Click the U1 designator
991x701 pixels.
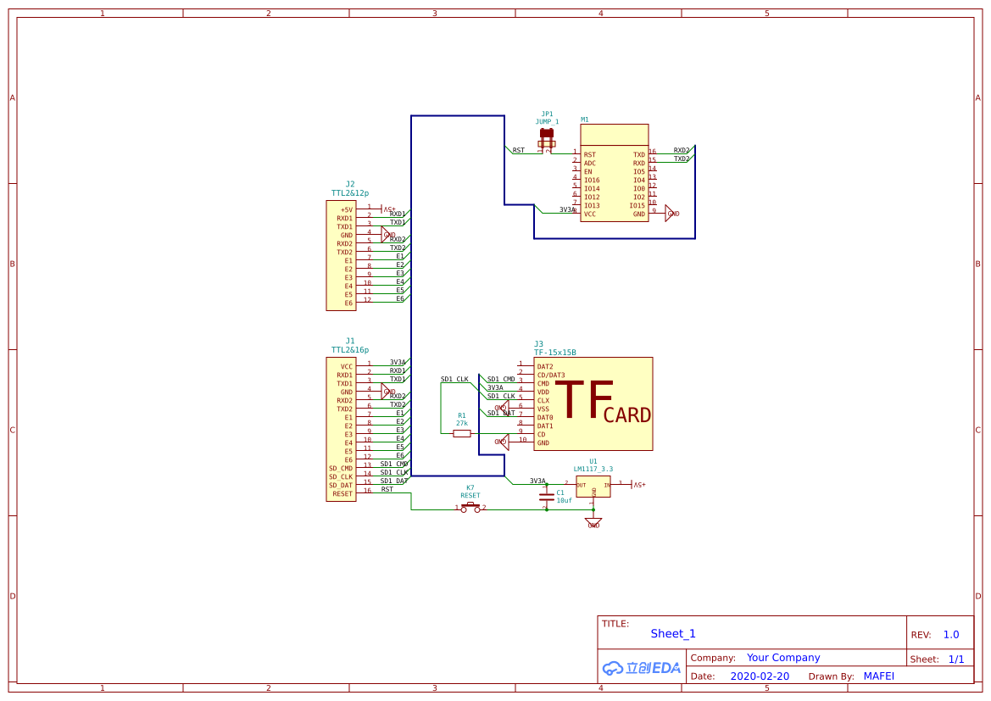(593, 461)
